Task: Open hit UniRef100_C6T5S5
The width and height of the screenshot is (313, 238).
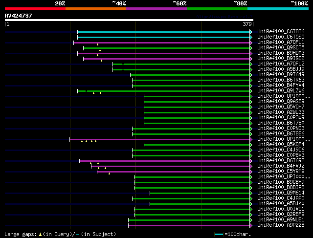Action: pyautogui.click(x=281, y=37)
